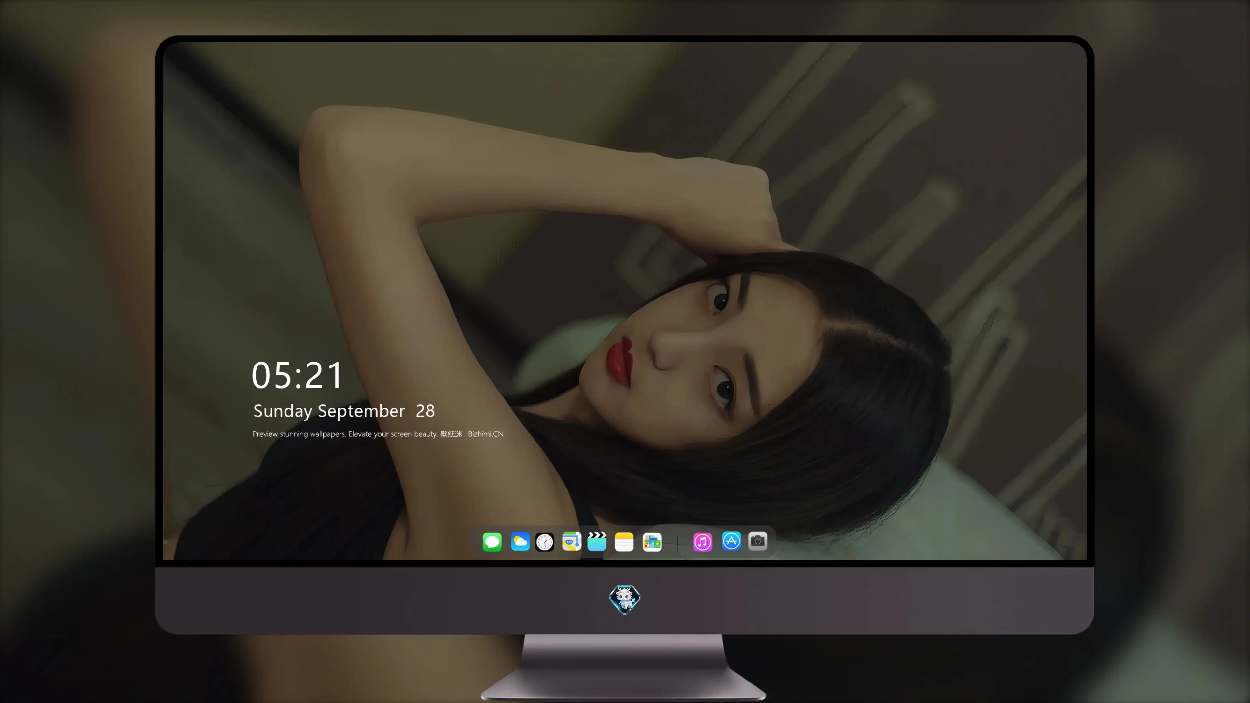
Task: Launch the Videos clapperboard app
Action: tap(597, 542)
